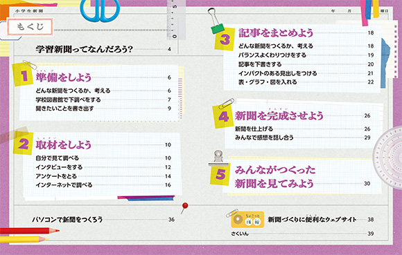Open パソコンで新聞をつくろう entry
Screen dimensions: 402x255
[67, 220]
